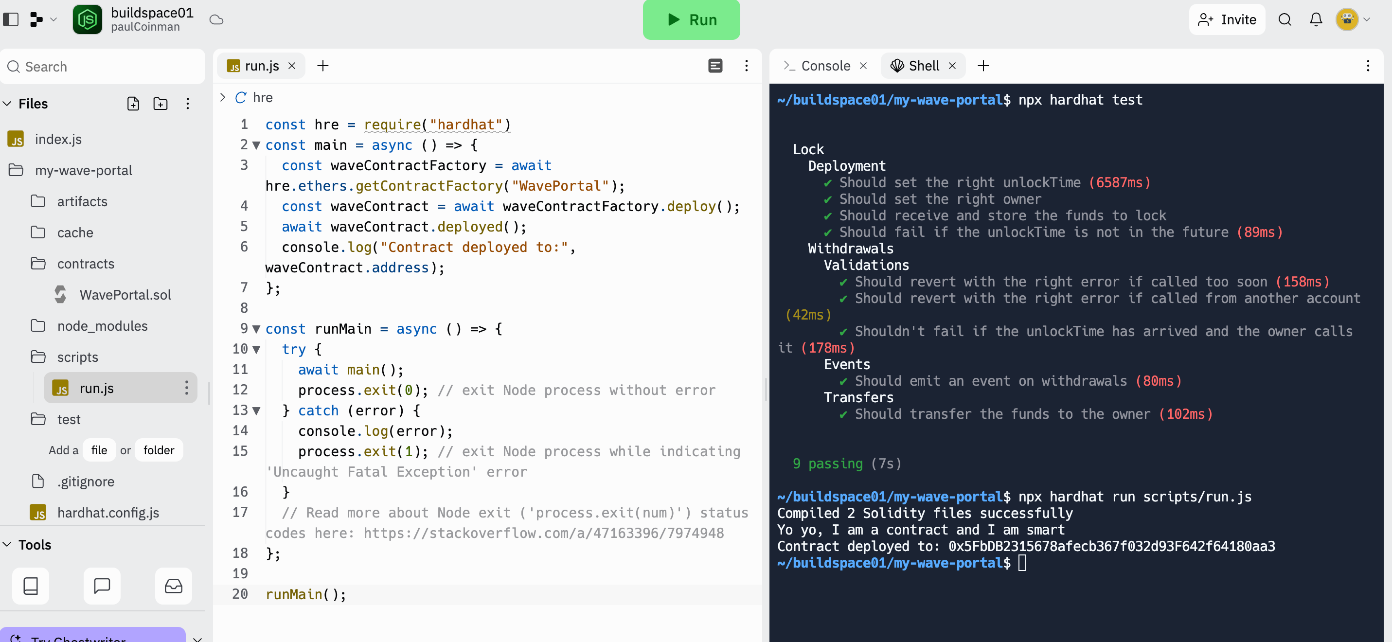Focus the Search files field
The height and width of the screenshot is (642, 1392).
pyautogui.click(x=103, y=67)
